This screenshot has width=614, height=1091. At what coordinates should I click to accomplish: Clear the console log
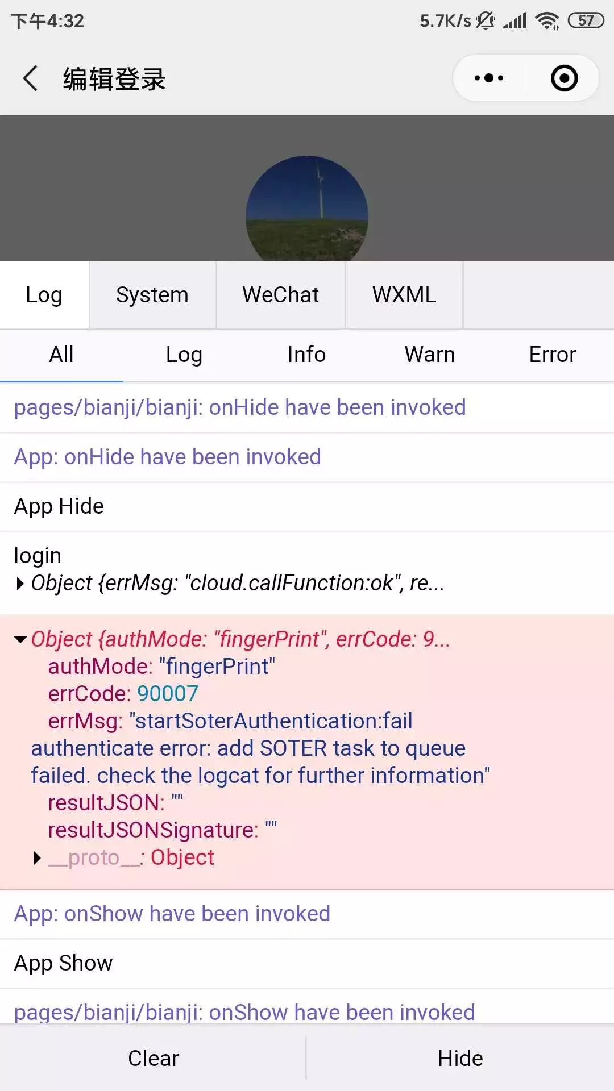153,1059
